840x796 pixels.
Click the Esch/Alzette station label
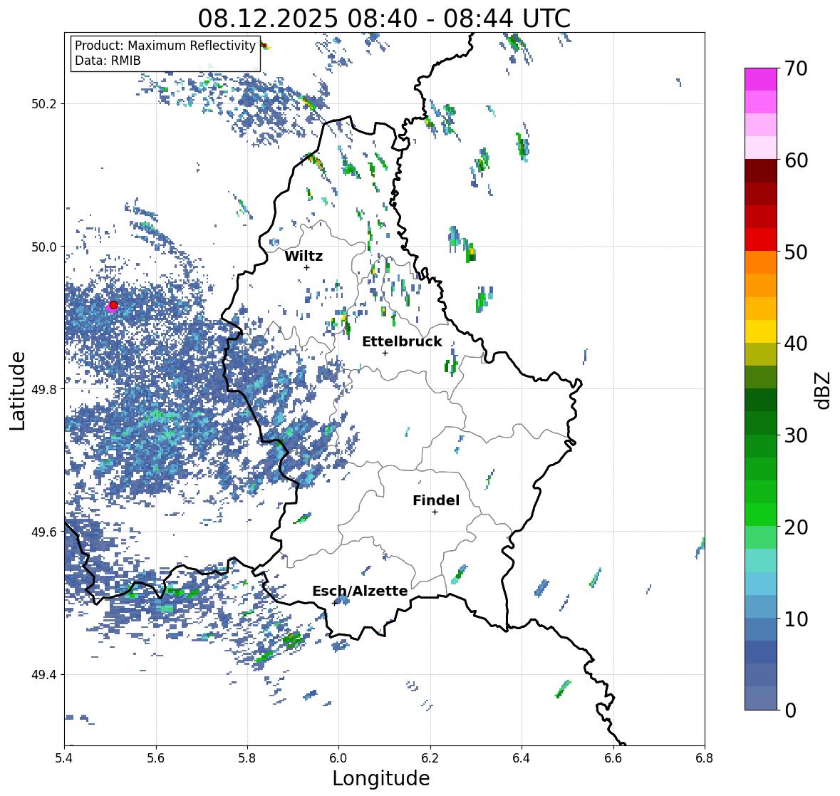click(360, 591)
